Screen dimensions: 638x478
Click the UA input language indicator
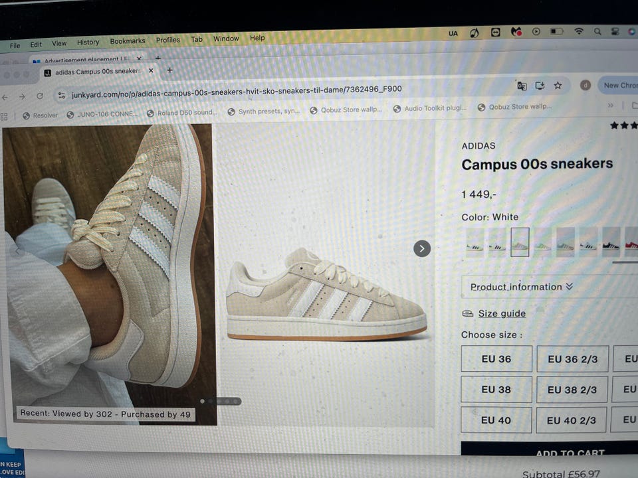pos(453,33)
